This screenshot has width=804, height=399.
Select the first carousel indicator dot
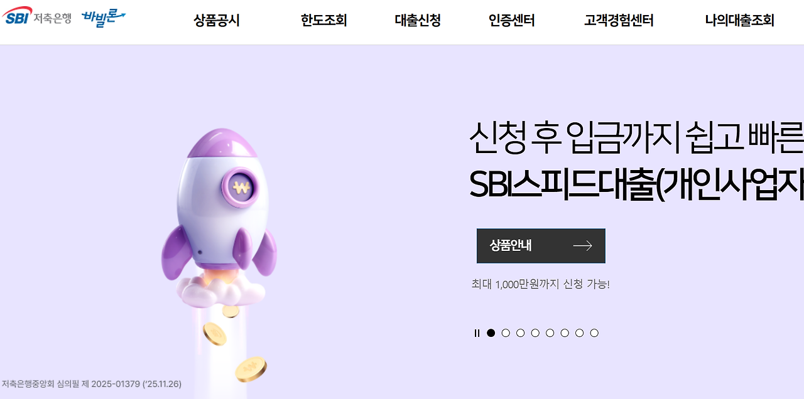tap(491, 333)
